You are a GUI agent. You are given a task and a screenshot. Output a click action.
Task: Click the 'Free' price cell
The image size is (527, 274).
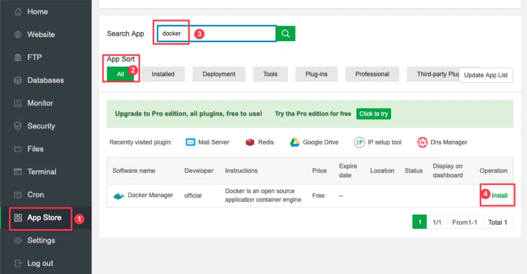coord(318,196)
